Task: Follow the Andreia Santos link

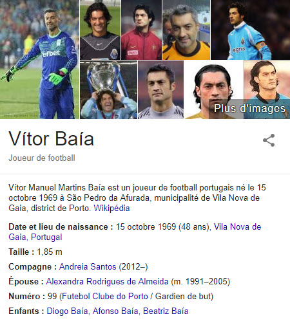Action: pos(88,266)
